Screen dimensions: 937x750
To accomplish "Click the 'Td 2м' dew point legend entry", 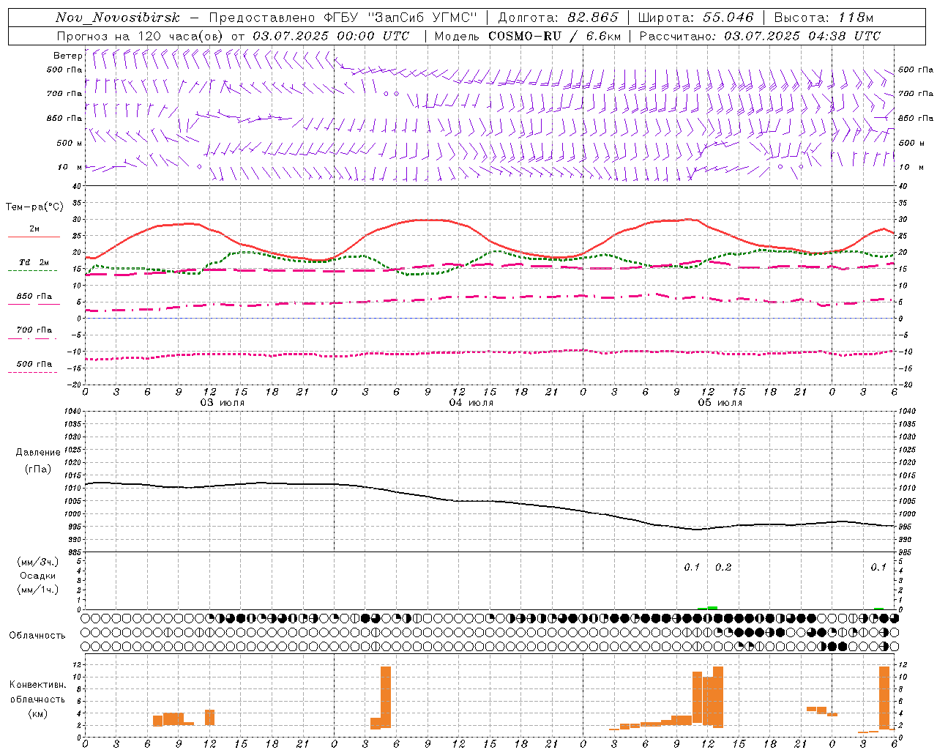I will (34, 261).
